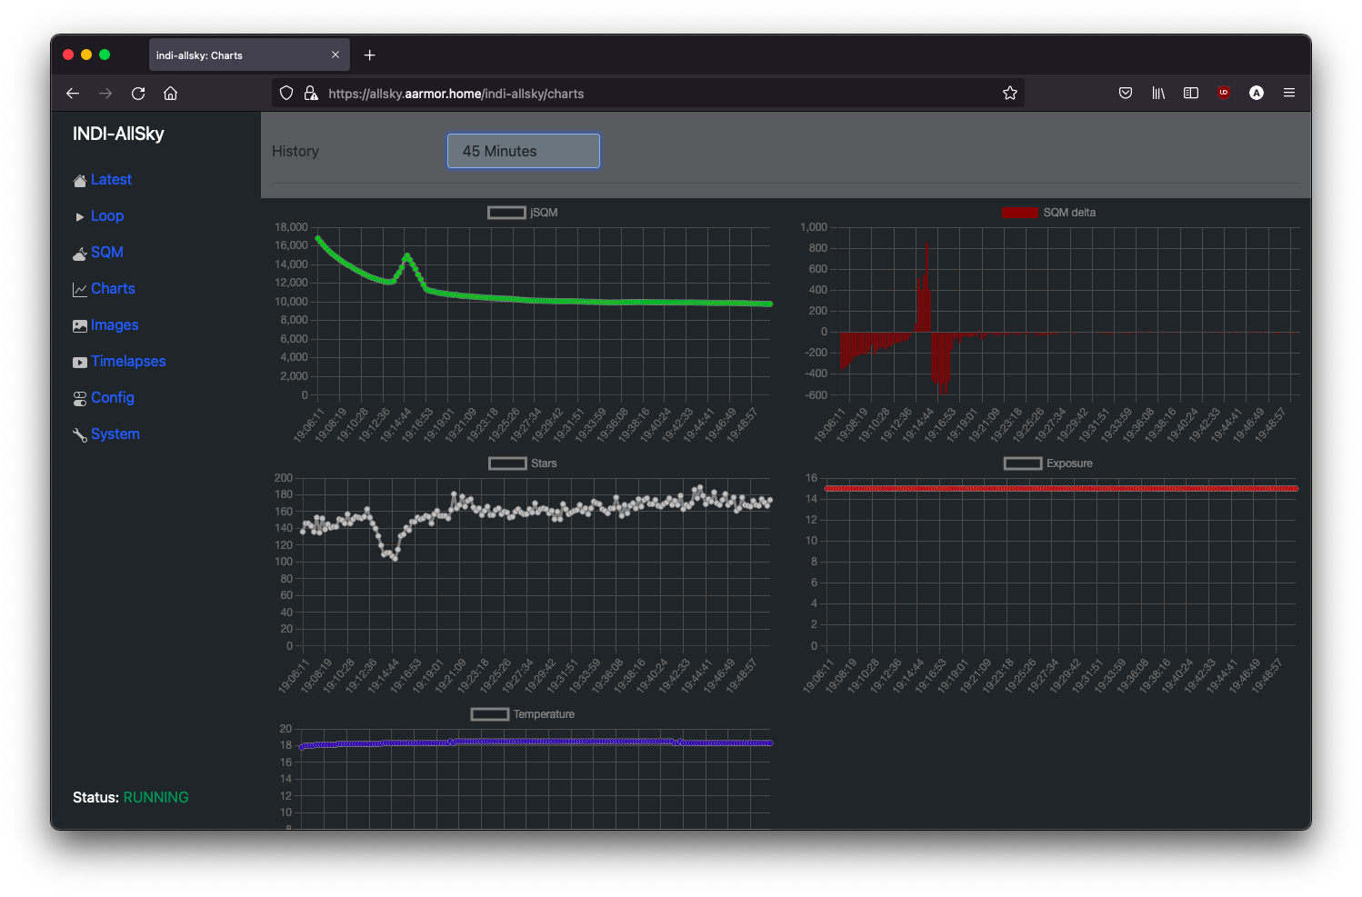
Task: Go to the SQM page link
Action: pyautogui.click(x=107, y=253)
